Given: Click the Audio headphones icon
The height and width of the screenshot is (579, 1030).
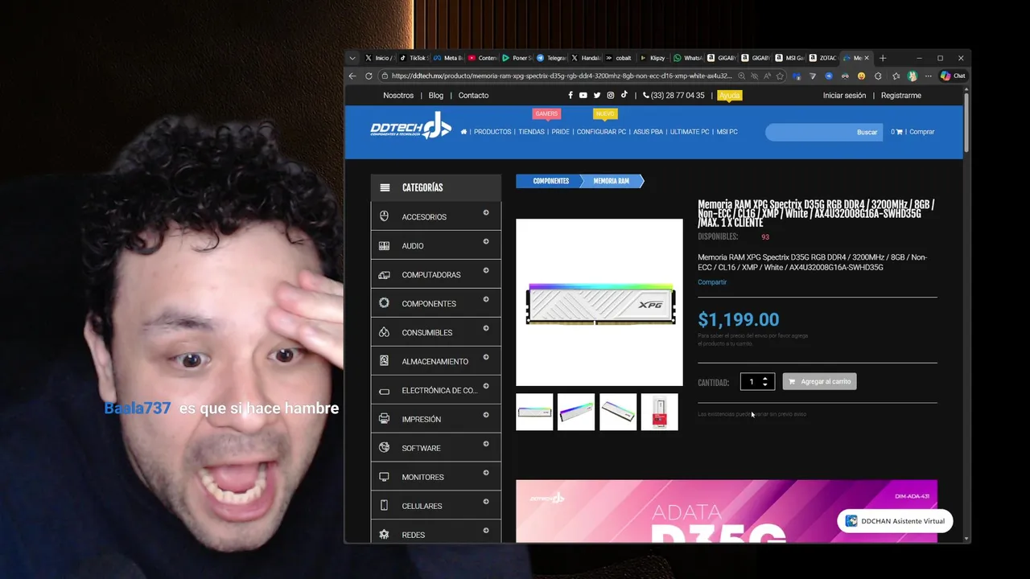Looking at the screenshot, I should pos(384,245).
